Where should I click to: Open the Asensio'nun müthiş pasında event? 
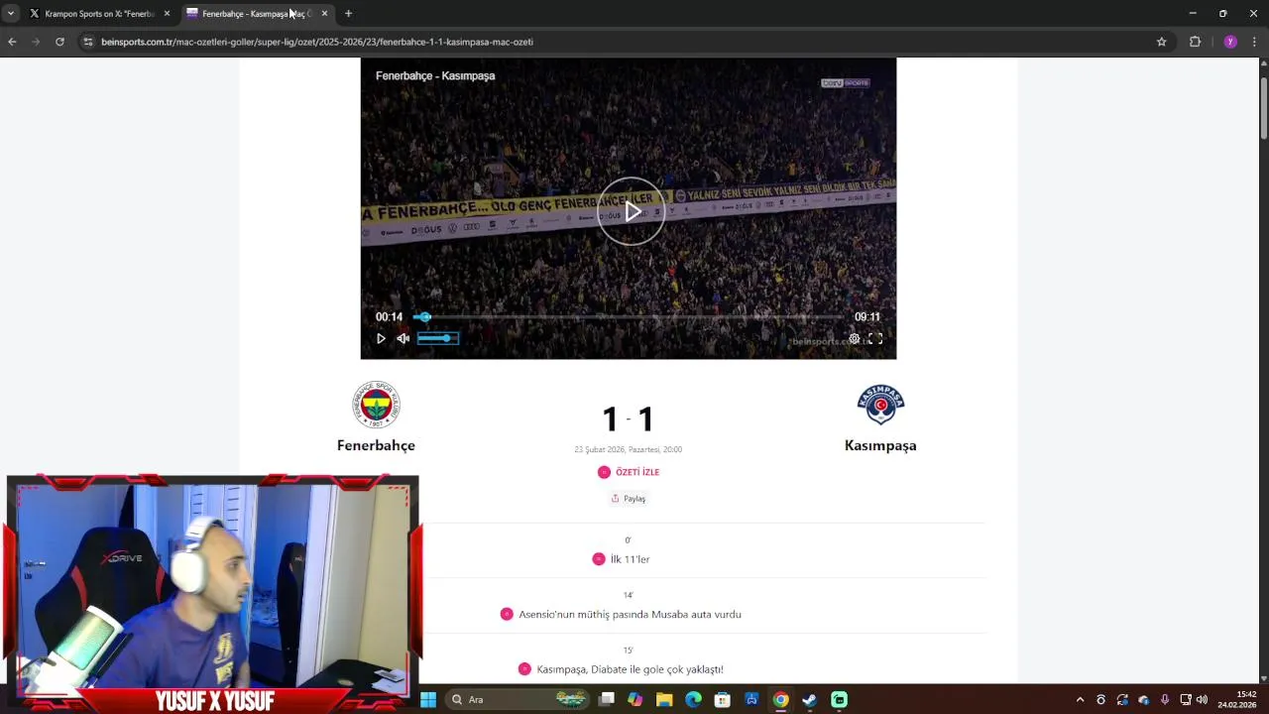630,615
